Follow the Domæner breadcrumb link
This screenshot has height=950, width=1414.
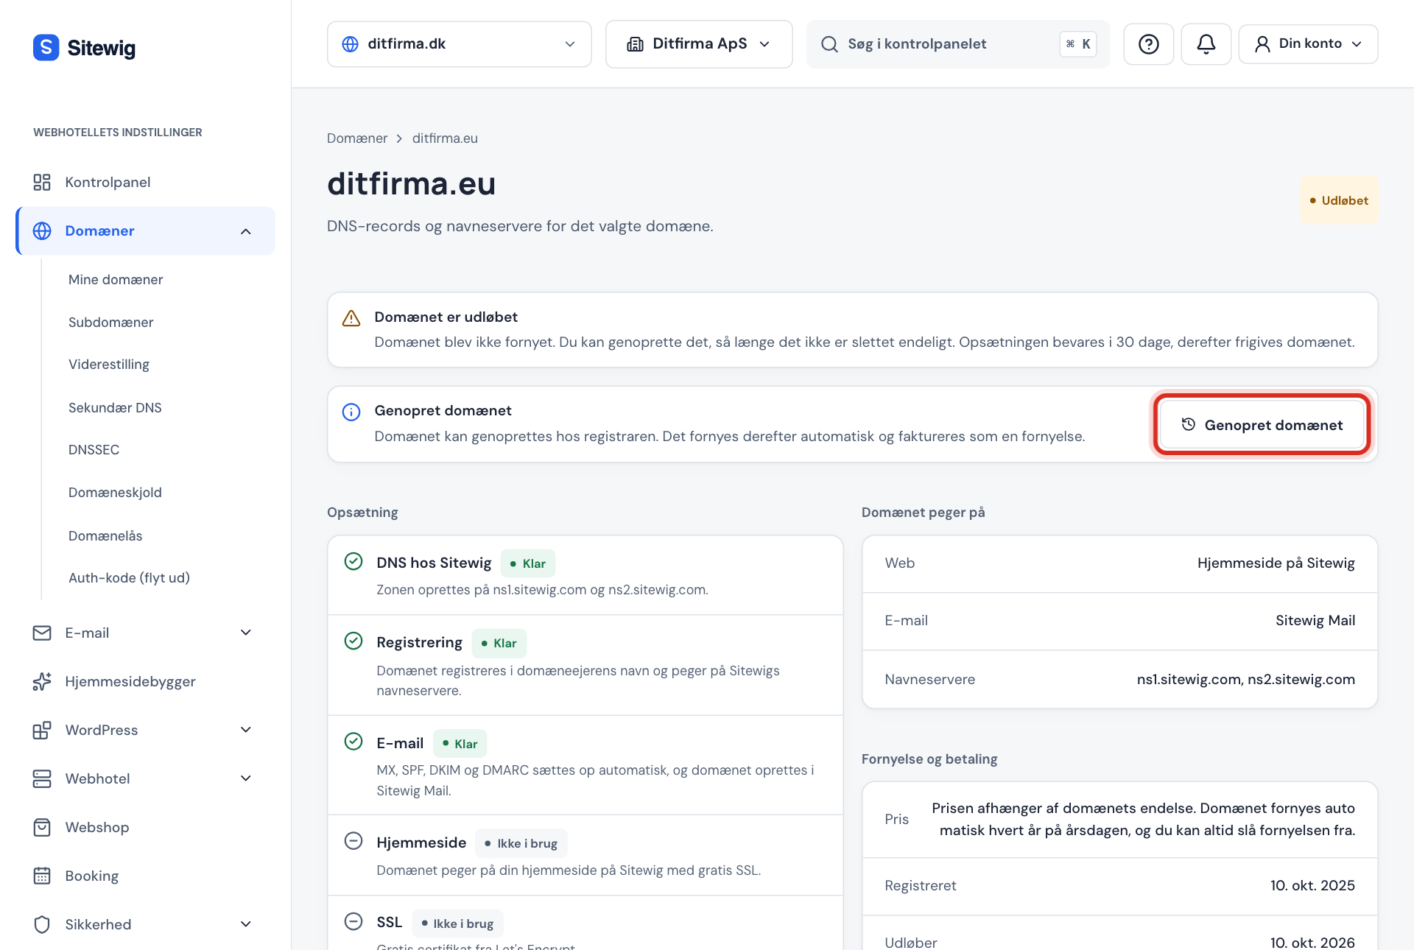pyautogui.click(x=357, y=138)
